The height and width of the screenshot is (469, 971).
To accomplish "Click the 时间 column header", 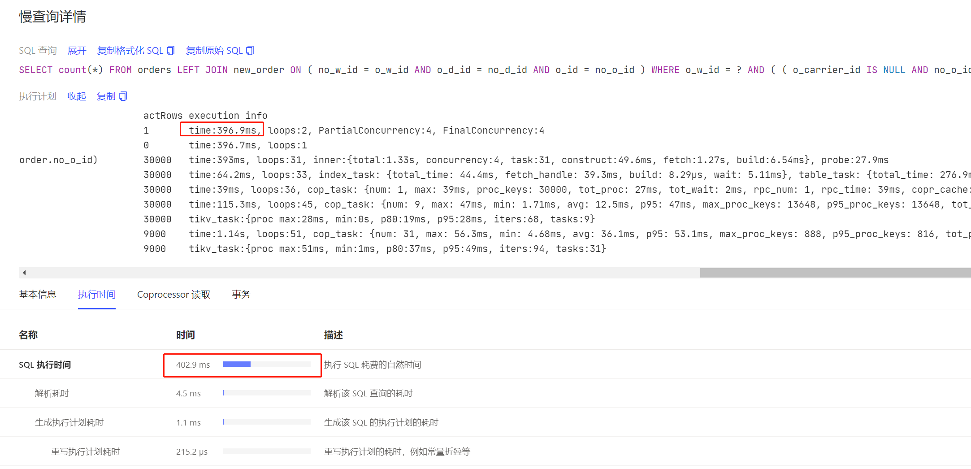I will [185, 335].
